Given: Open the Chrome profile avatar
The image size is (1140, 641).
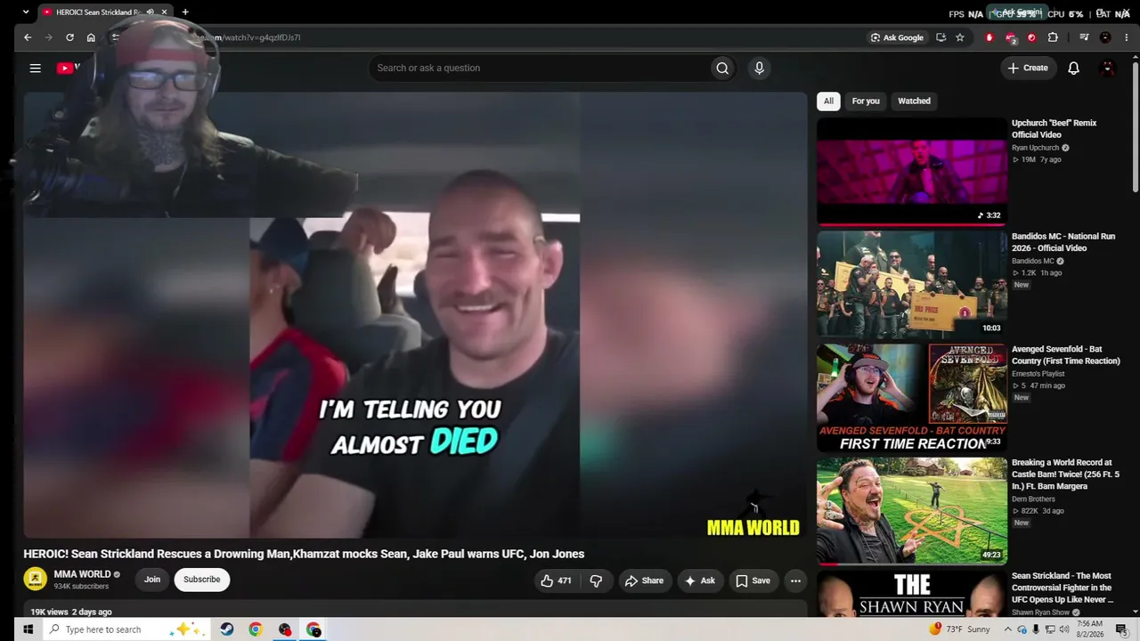Looking at the screenshot, I should (x=1105, y=37).
